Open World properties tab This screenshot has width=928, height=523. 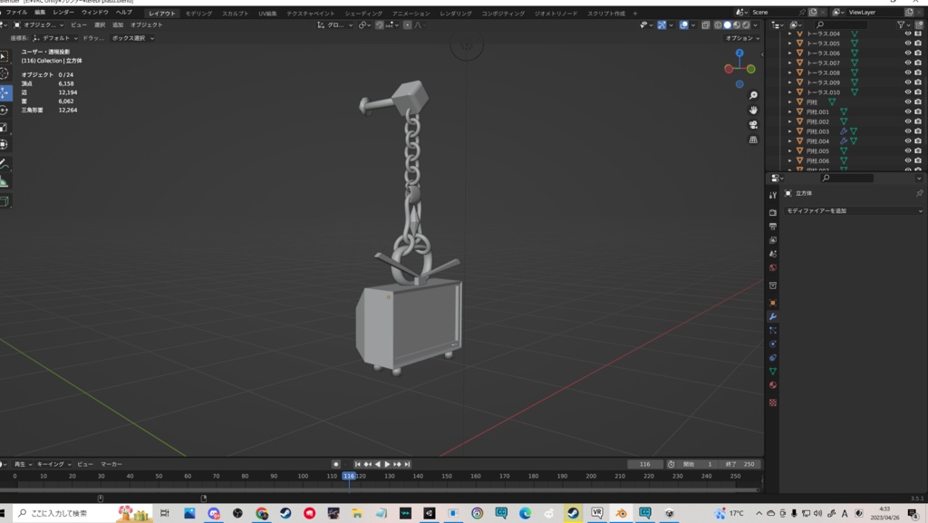pyautogui.click(x=772, y=267)
